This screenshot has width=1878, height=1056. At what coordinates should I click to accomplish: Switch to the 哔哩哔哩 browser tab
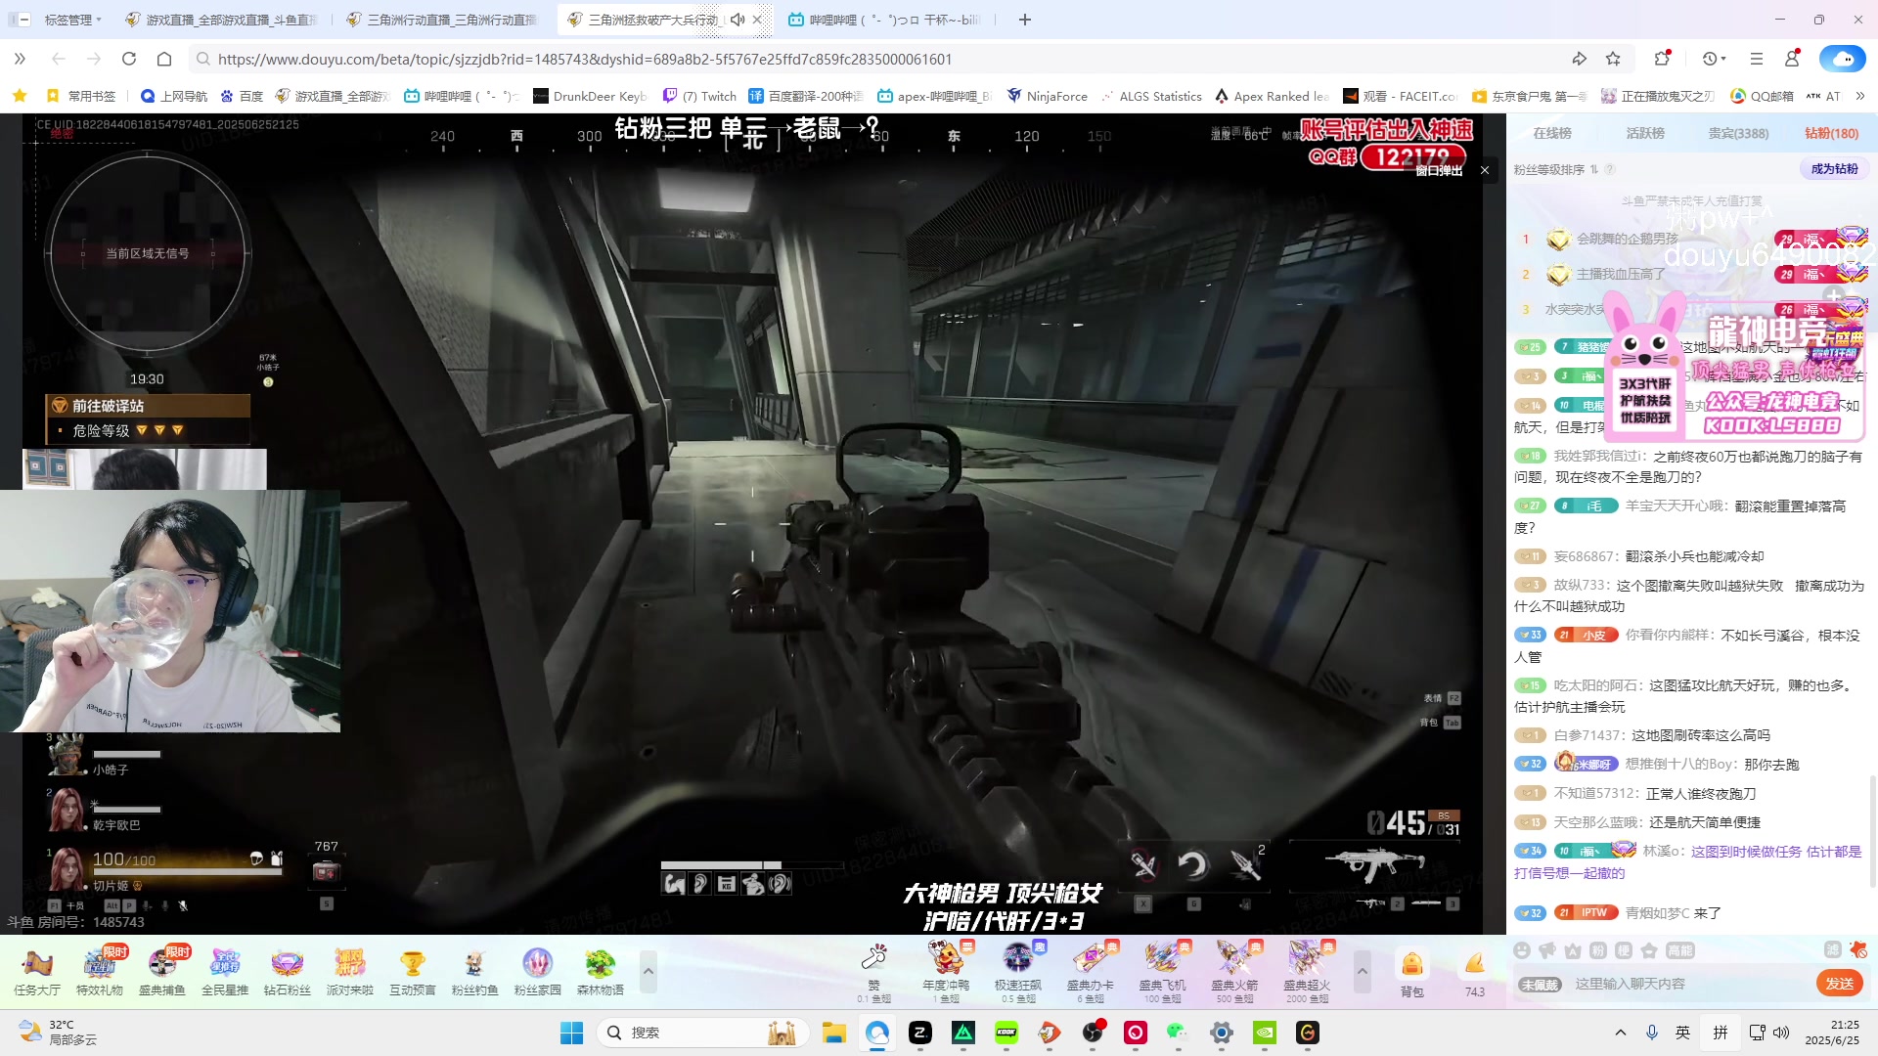[885, 20]
